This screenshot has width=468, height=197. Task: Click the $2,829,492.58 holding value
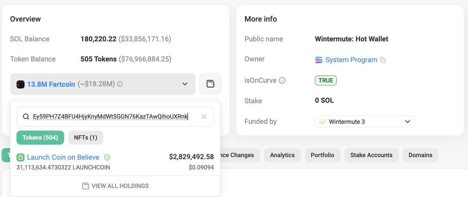coord(191,157)
